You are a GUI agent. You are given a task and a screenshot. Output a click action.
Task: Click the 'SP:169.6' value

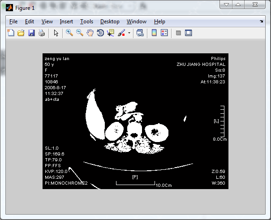pos(55,154)
